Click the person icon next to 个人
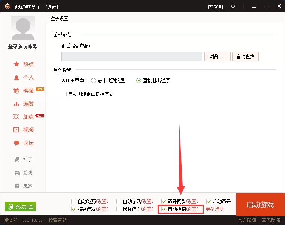The image size is (285, 225). click(x=16, y=78)
